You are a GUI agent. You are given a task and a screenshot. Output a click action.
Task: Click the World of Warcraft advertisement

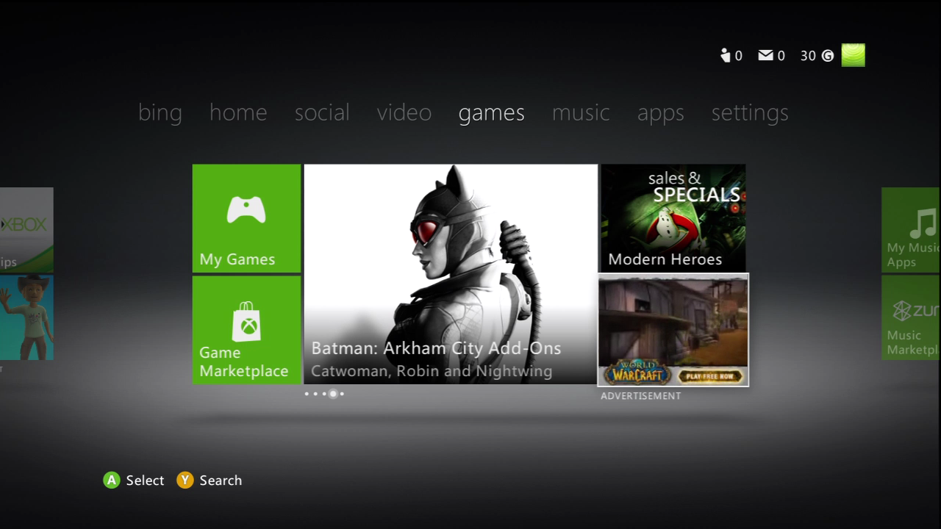[673, 330]
